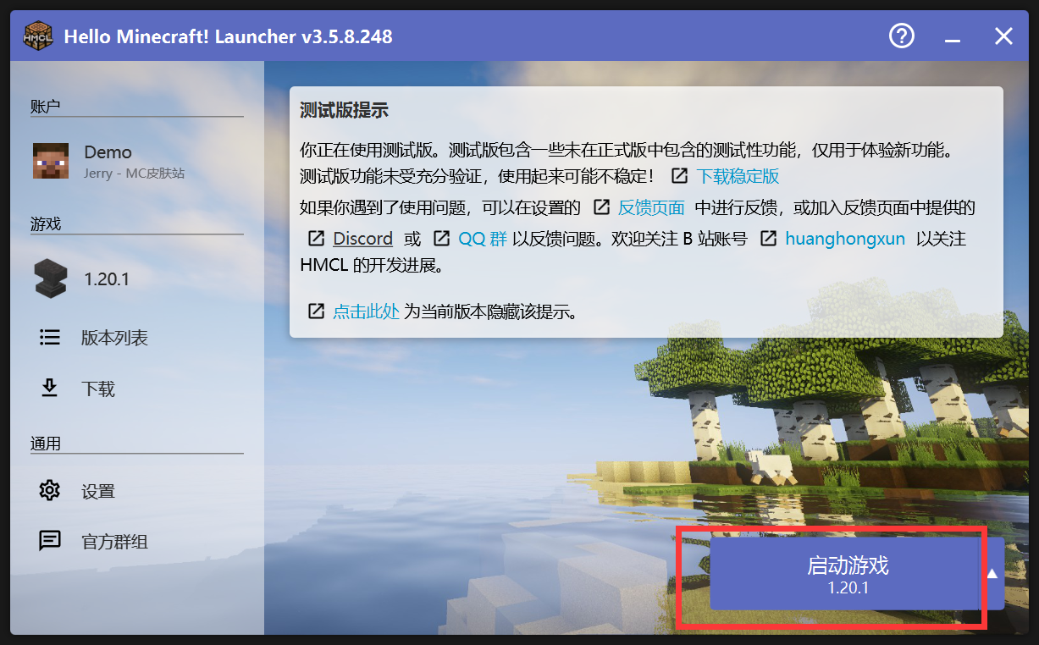
Task: Open the Discord link
Action: [362, 238]
